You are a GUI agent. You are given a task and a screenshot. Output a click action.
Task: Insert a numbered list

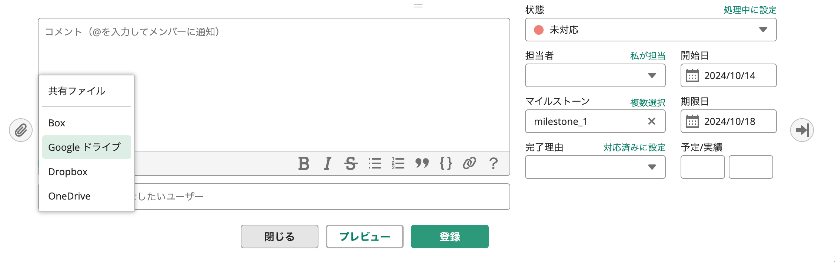pyautogui.click(x=398, y=163)
